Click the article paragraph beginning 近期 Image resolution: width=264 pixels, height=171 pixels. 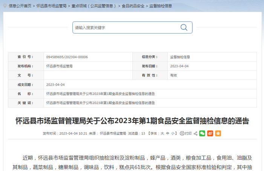click(132, 163)
